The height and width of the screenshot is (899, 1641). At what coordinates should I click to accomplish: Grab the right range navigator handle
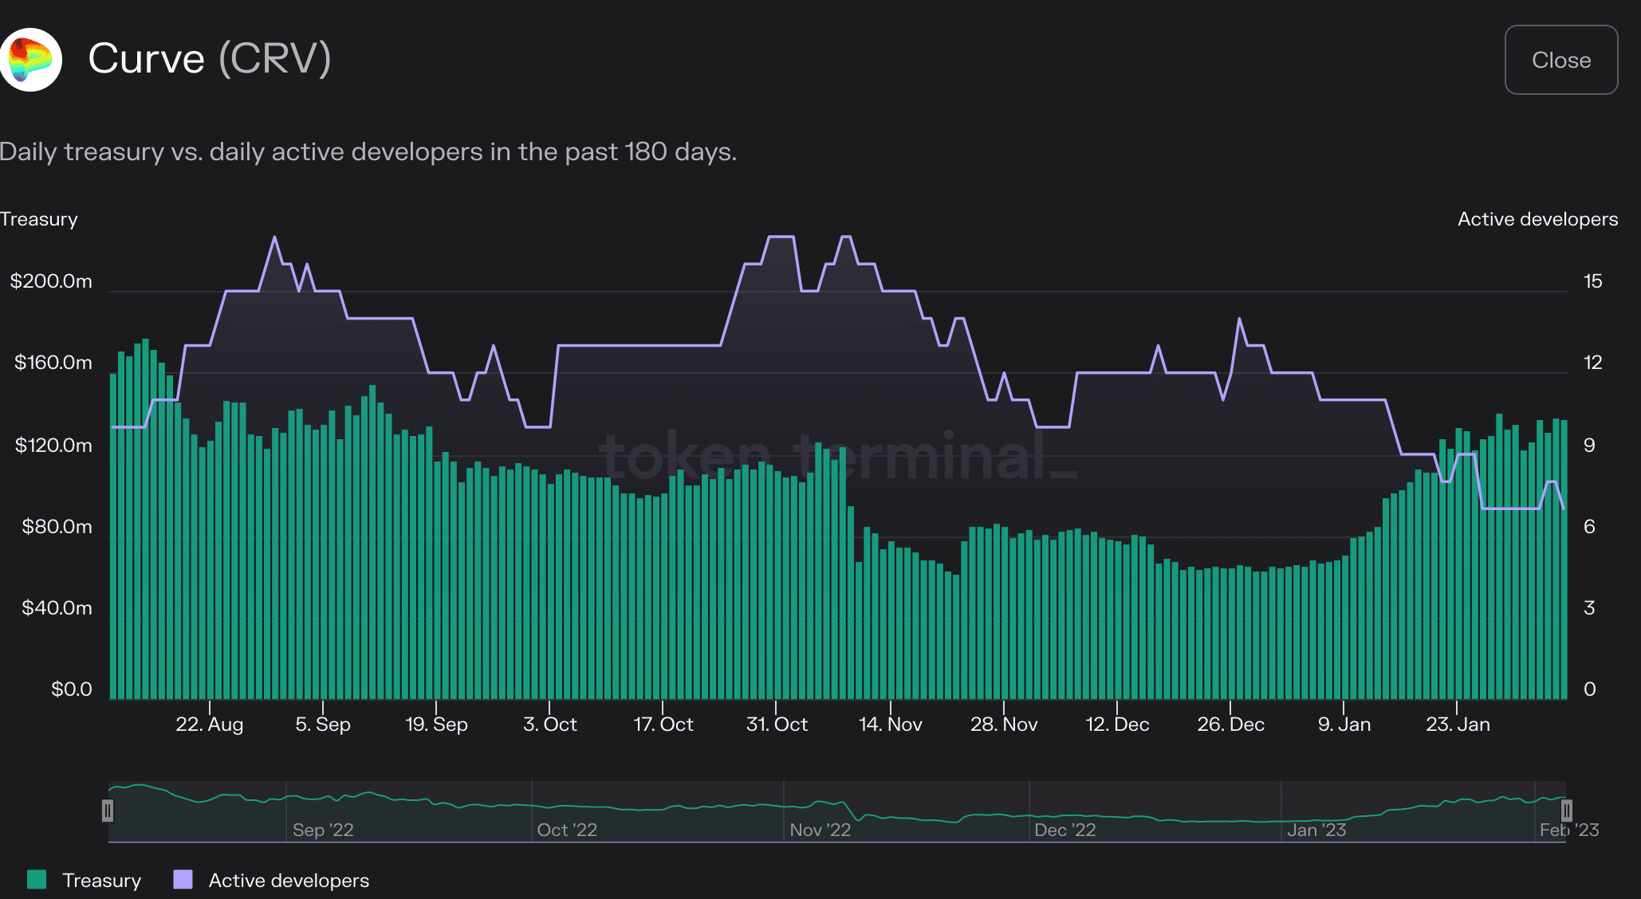[x=1566, y=811]
